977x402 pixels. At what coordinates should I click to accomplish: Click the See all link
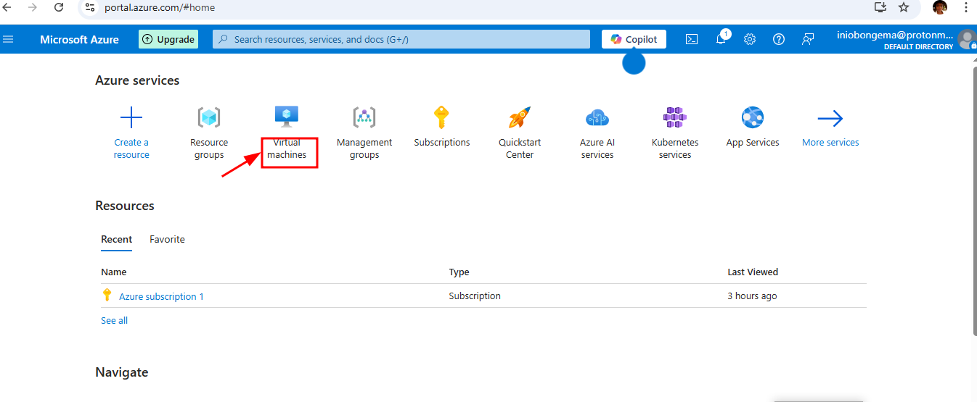tap(114, 320)
